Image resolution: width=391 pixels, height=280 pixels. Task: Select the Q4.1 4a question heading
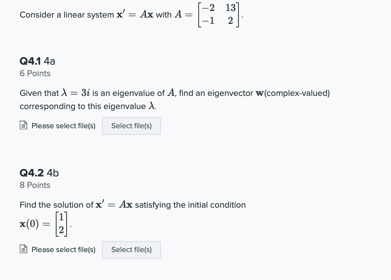pos(37,61)
